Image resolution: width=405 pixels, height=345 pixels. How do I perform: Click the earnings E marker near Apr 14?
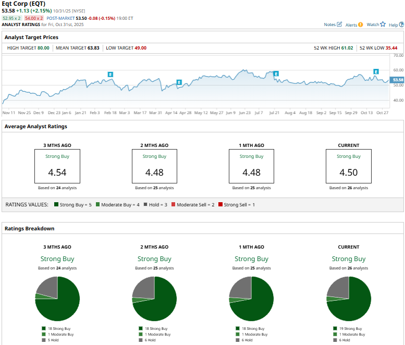[179, 82]
